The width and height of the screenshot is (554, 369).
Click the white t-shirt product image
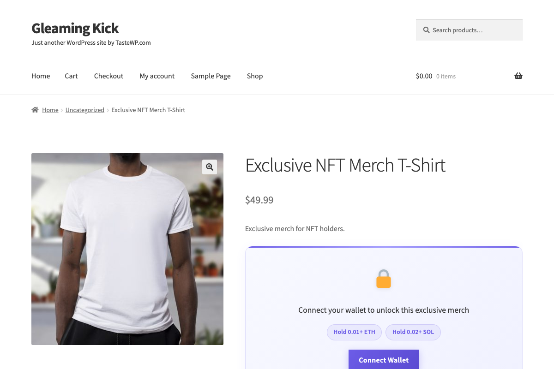(x=127, y=249)
